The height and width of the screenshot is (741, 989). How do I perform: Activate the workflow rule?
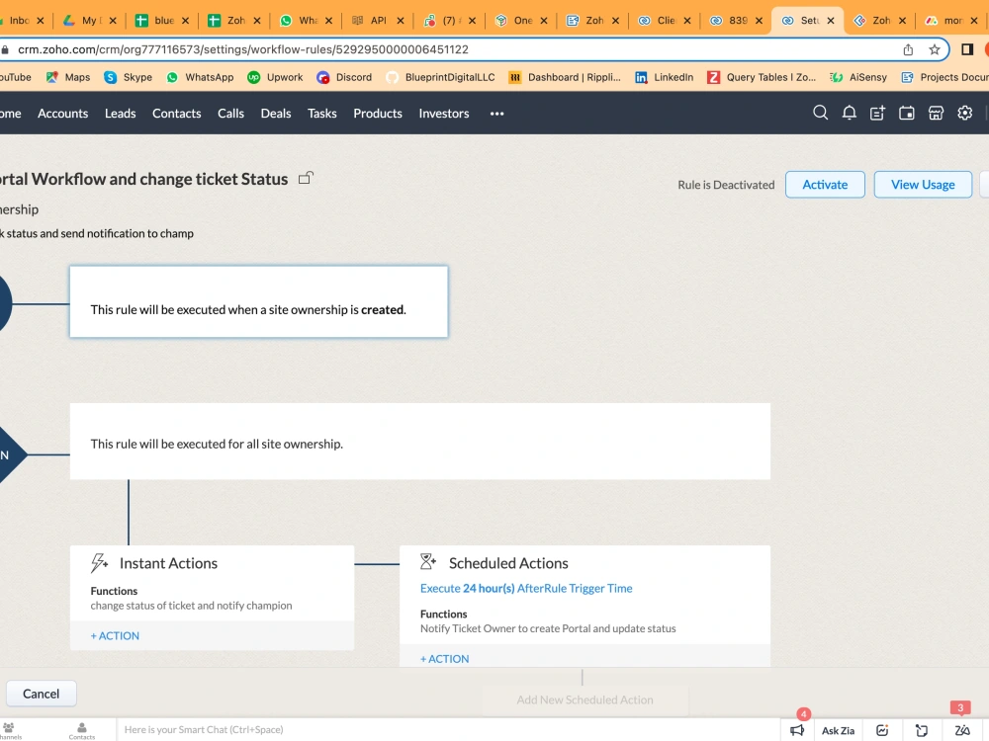[x=825, y=184]
